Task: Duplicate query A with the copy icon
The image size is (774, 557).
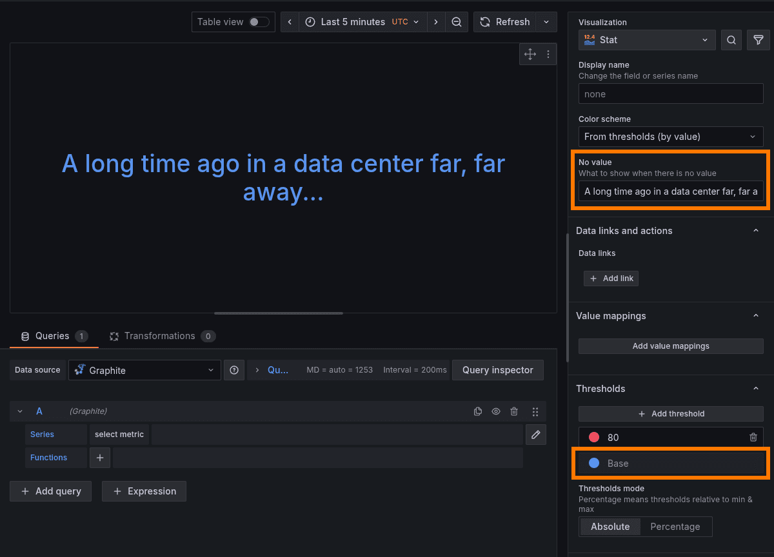Action: pyautogui.click(x=478, y=411)
